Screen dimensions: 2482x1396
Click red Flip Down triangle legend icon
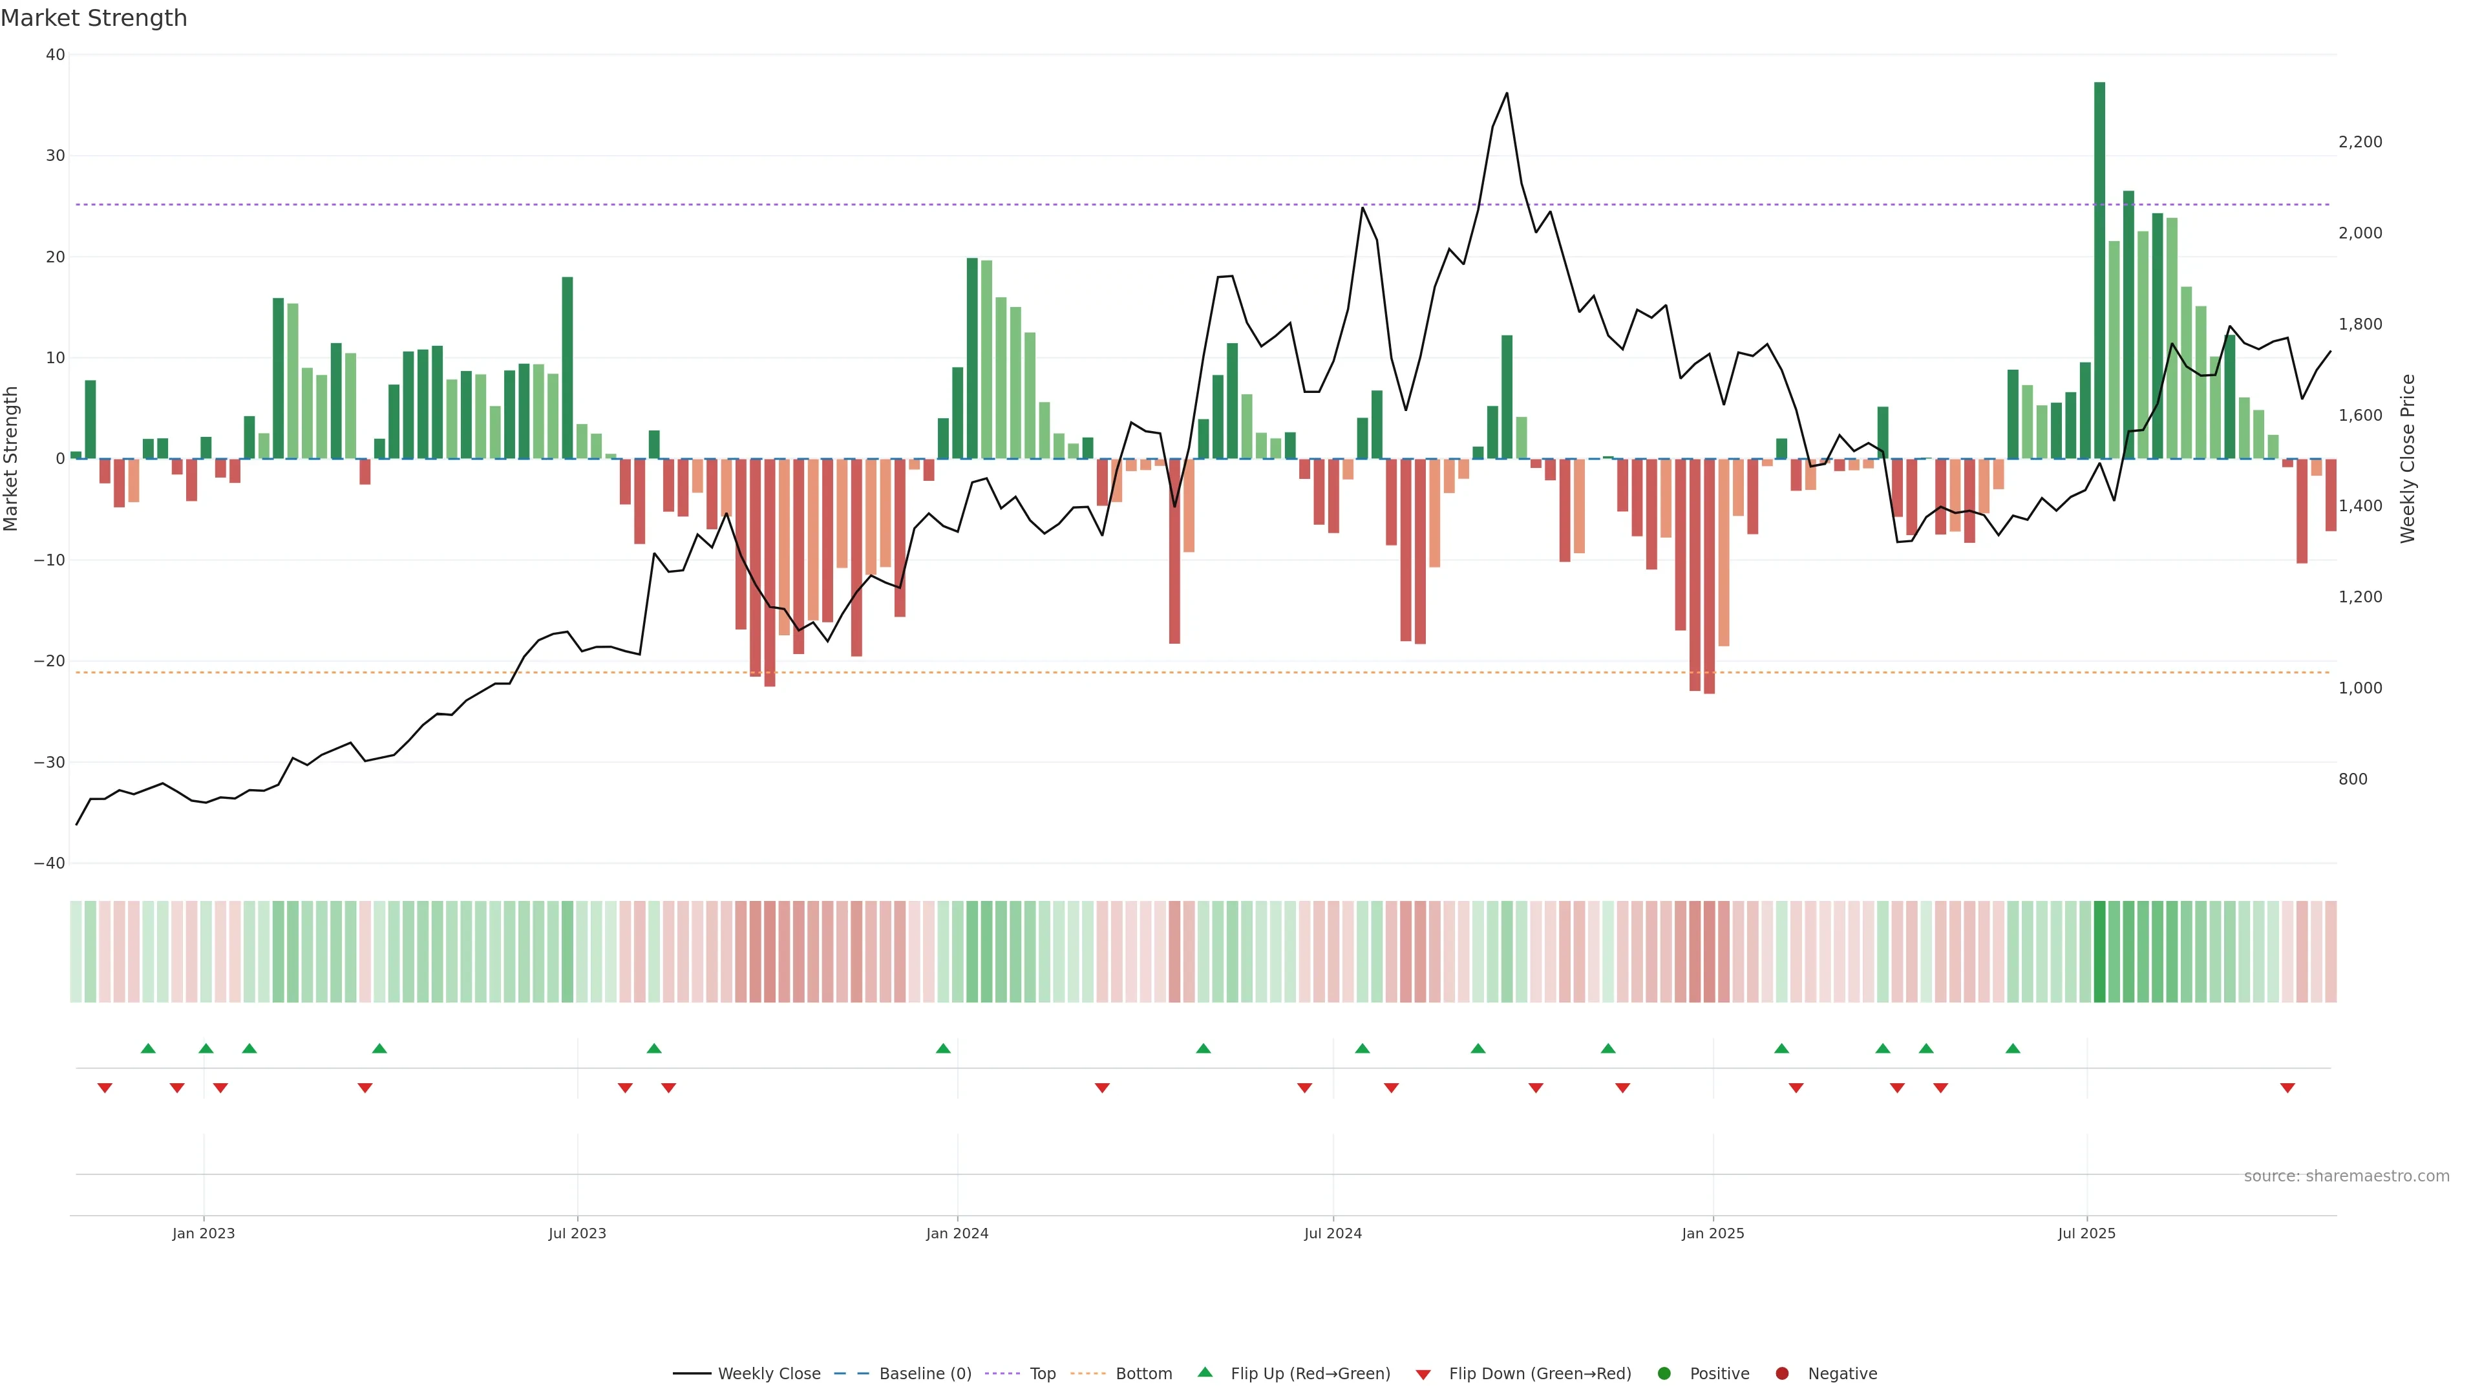(1423, 1375)
